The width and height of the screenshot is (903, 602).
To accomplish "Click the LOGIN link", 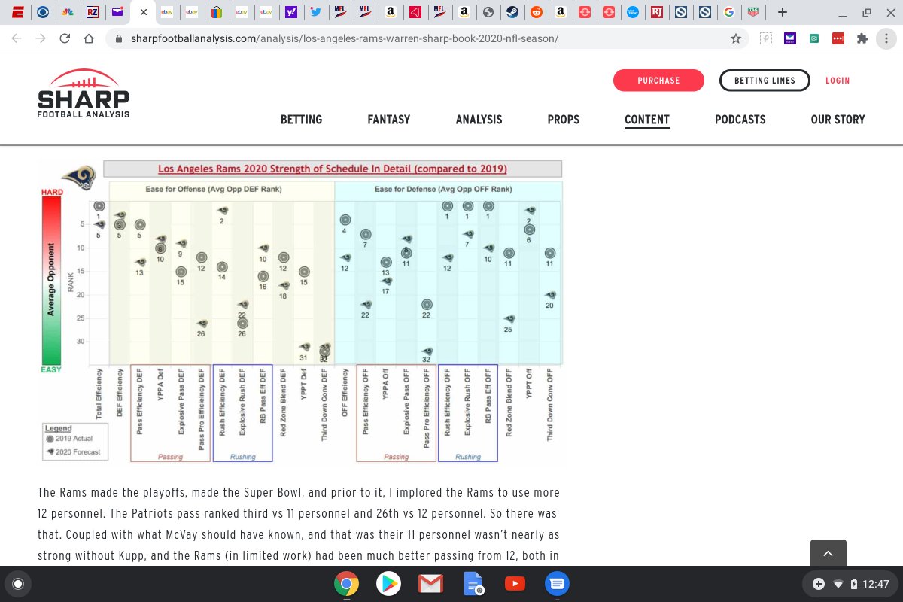I will [x=838, y=80].
